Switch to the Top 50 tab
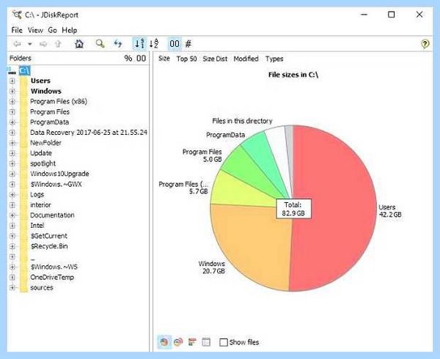 186,59
